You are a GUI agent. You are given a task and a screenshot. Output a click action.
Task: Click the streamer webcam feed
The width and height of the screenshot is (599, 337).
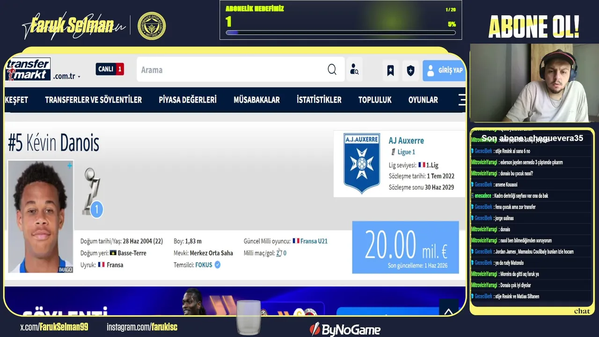click(534, 83)
